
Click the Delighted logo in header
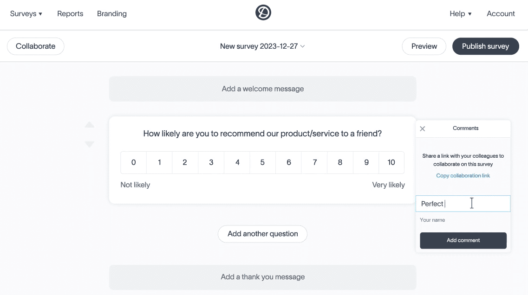click(263, 13)
